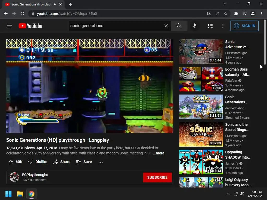The height and width of the screenshot is (200, 267).
Task: Open more actions ellipsis under the video
Action: (x=101, y=162)
